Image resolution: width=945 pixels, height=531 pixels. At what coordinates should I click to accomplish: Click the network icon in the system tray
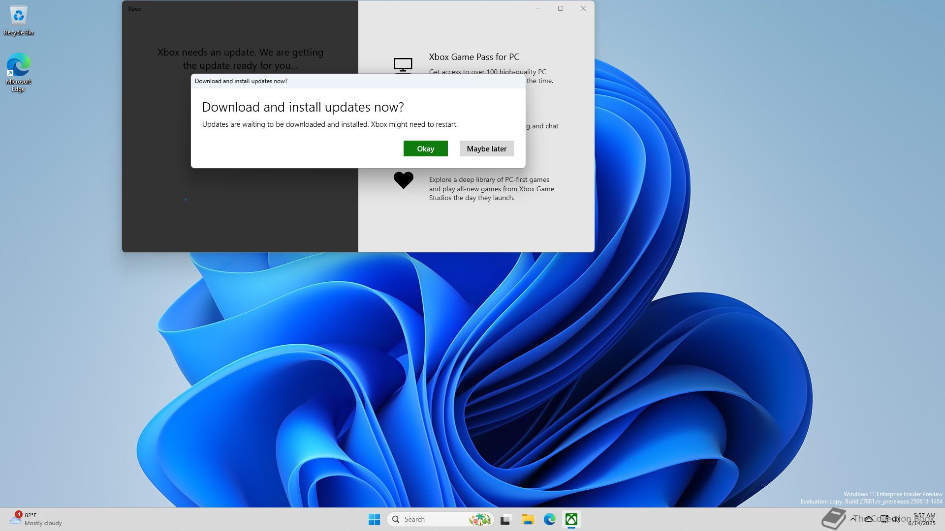tap(884, 519)
